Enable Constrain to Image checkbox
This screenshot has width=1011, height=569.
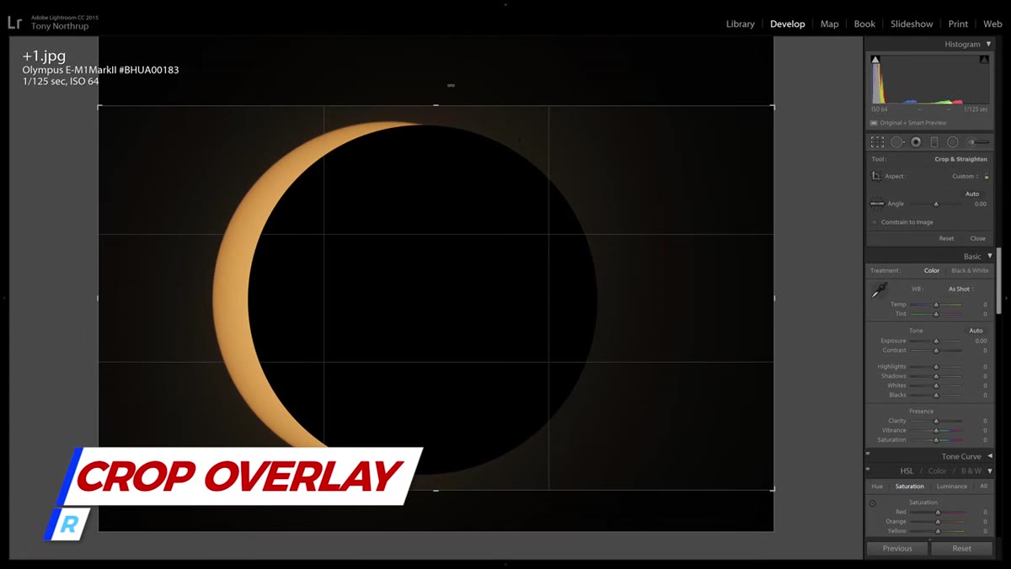[x=875, y=222]
